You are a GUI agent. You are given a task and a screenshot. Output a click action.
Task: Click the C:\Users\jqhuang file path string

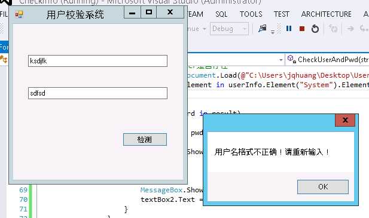(x=307, y=75)
